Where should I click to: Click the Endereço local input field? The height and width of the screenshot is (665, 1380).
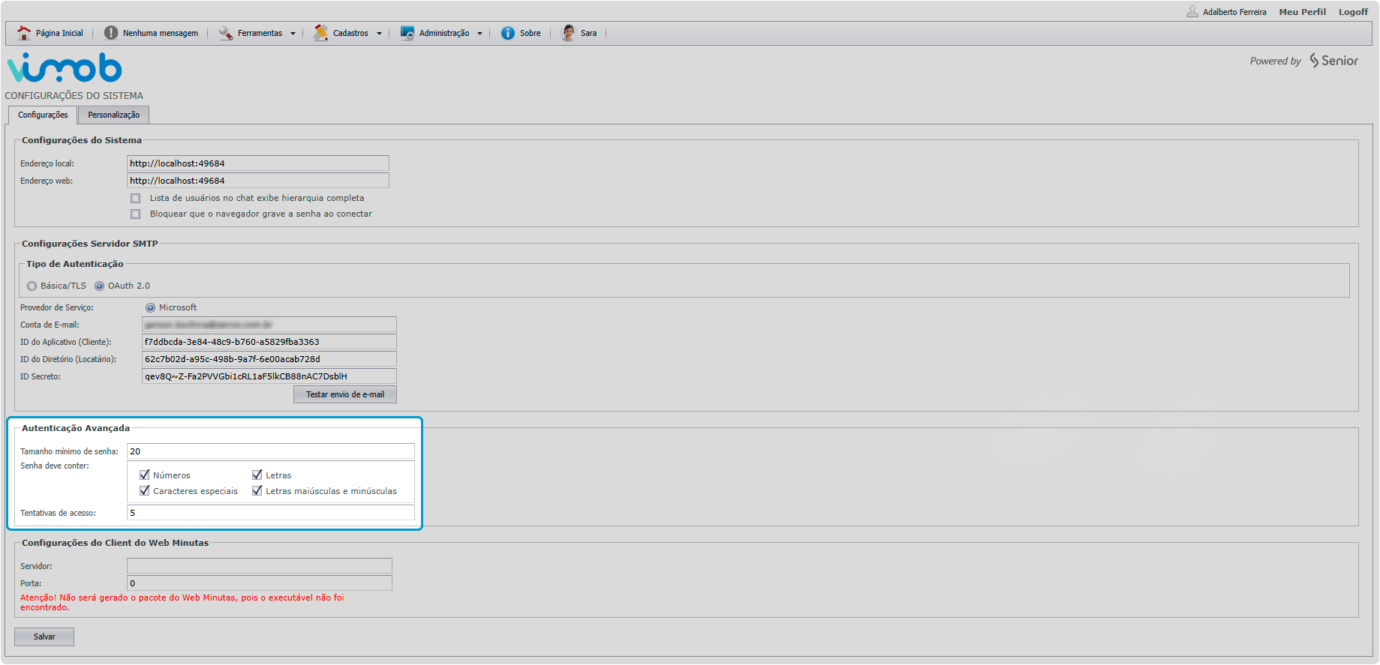coord(258,163)
